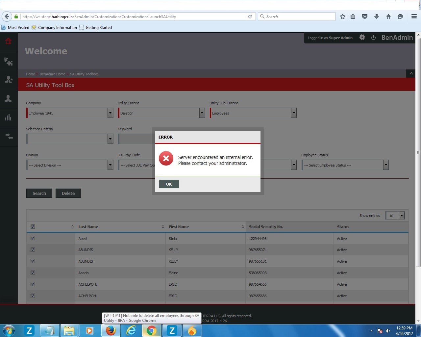Open the Most Visited bookmarks item

coord(15,28)
